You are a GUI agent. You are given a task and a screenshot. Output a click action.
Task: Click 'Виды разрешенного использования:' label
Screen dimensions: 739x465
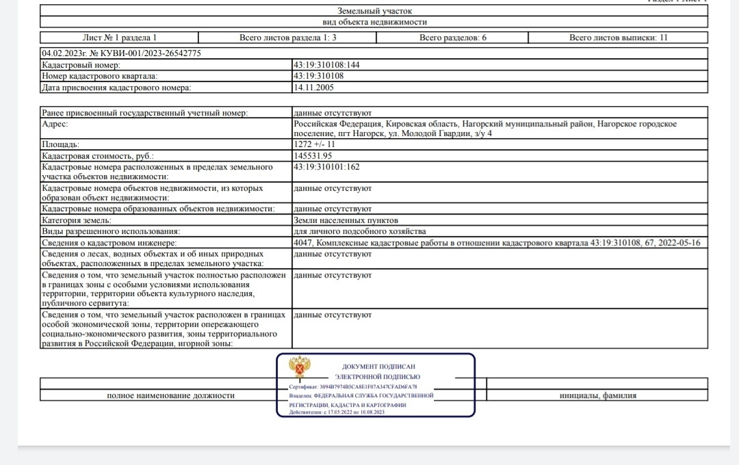click(x=111, y=232)
